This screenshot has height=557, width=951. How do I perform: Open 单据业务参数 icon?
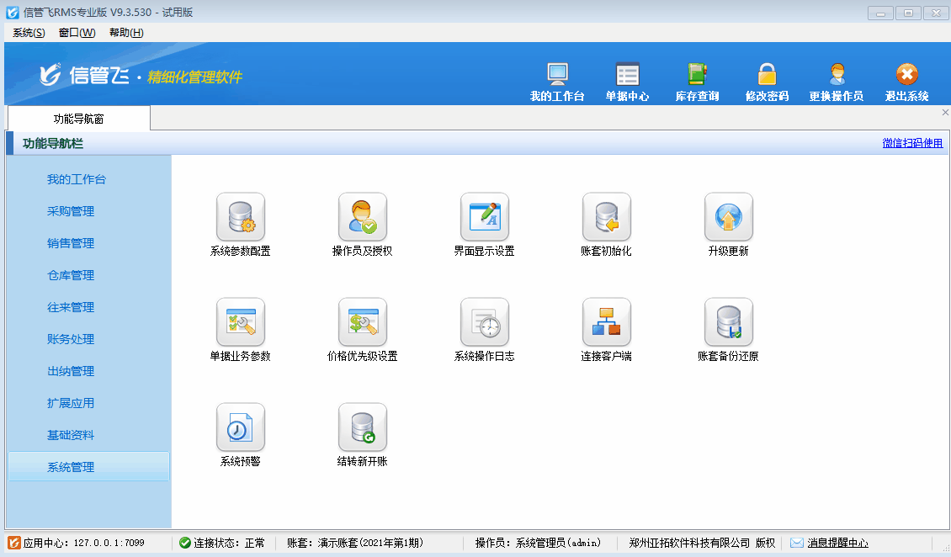(241, 322)
